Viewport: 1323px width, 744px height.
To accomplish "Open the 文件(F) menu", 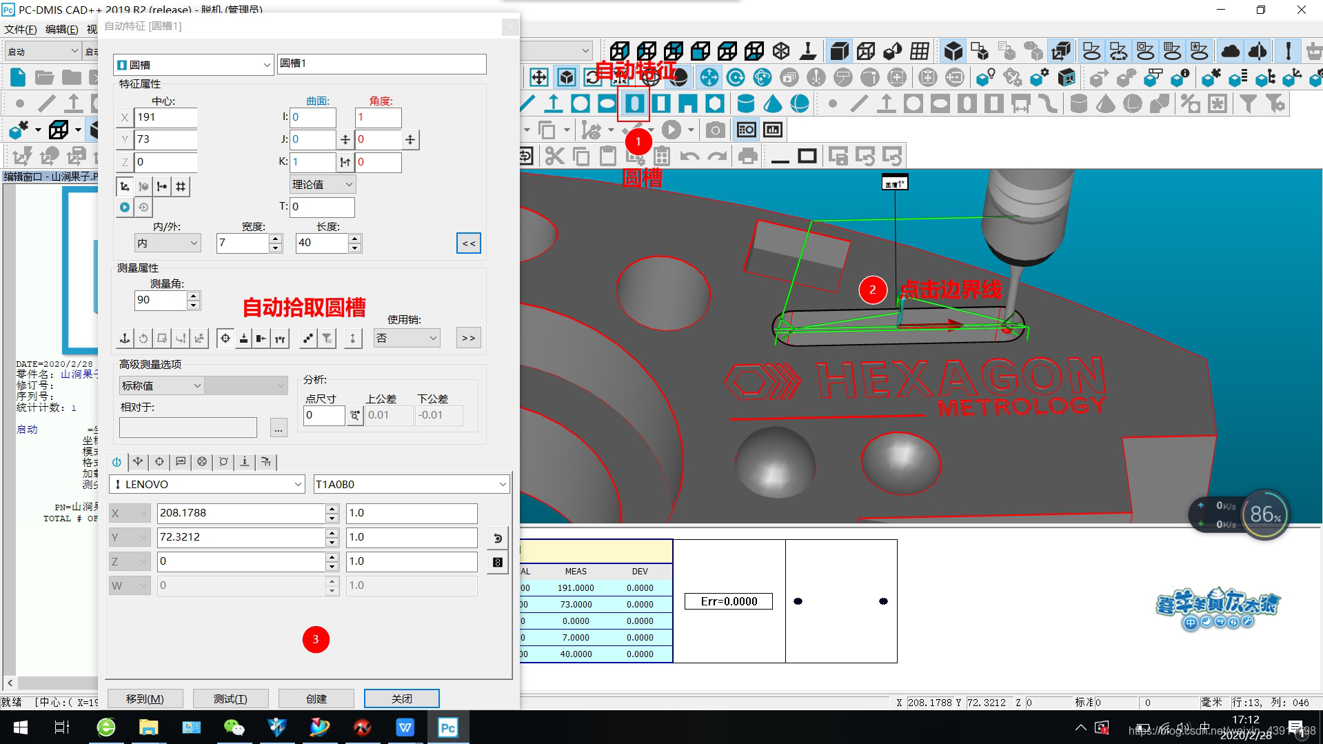I will coord(21,29).
